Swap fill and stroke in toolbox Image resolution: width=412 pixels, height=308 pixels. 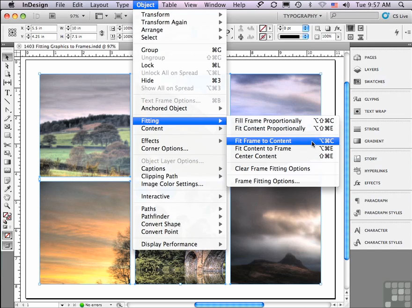pos(10,213)
